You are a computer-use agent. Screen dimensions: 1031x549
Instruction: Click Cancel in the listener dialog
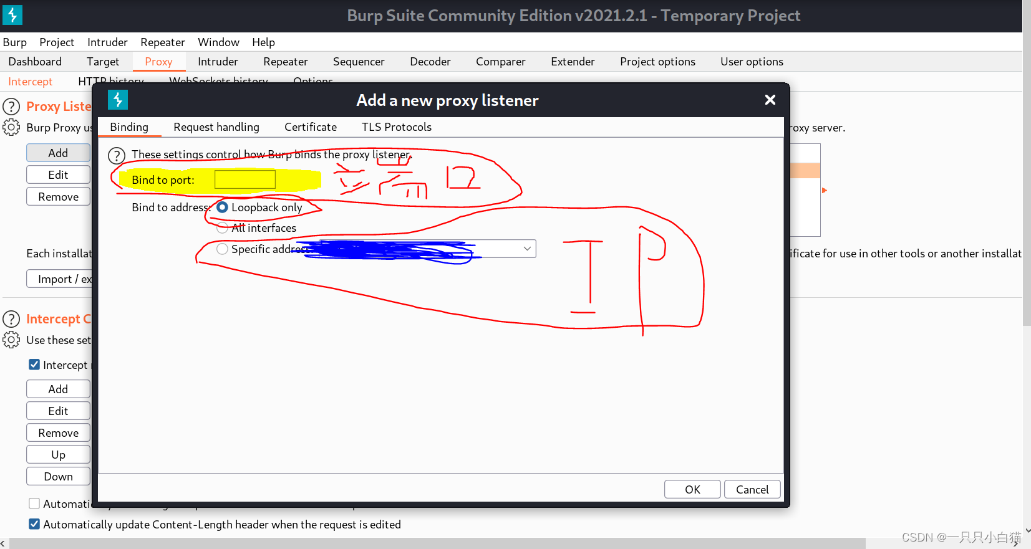pyautogui.click(x=752, y=489)
